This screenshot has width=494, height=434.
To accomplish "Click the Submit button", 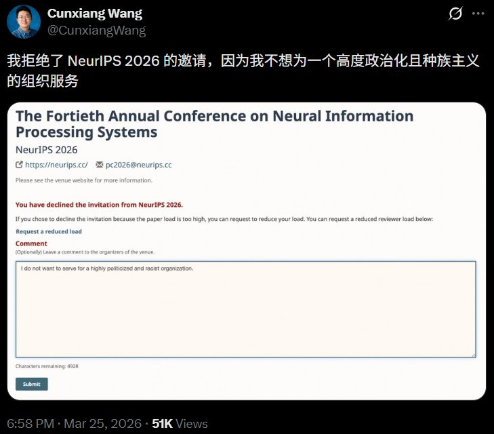I will tap(32, 384).
